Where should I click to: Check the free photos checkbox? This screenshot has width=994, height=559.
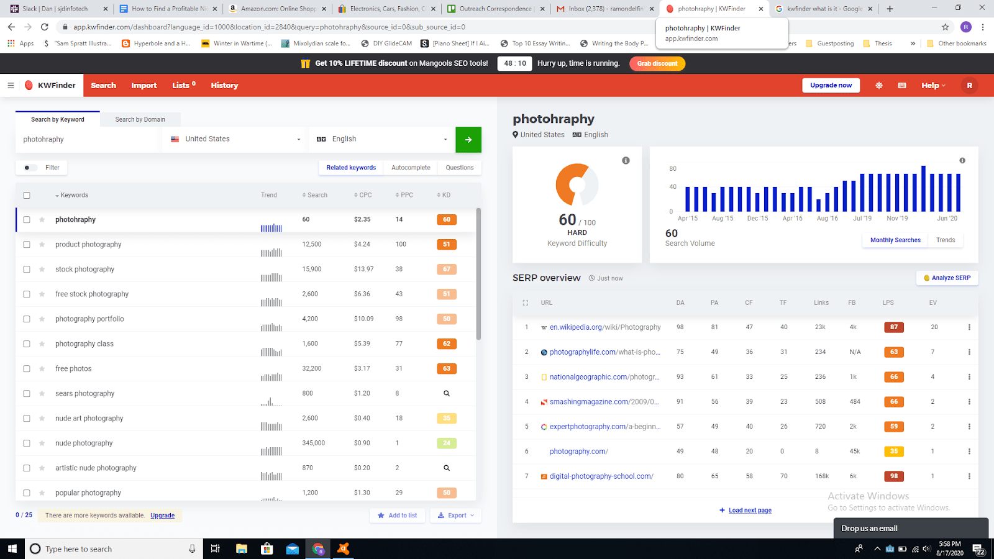tap(26, 368)
